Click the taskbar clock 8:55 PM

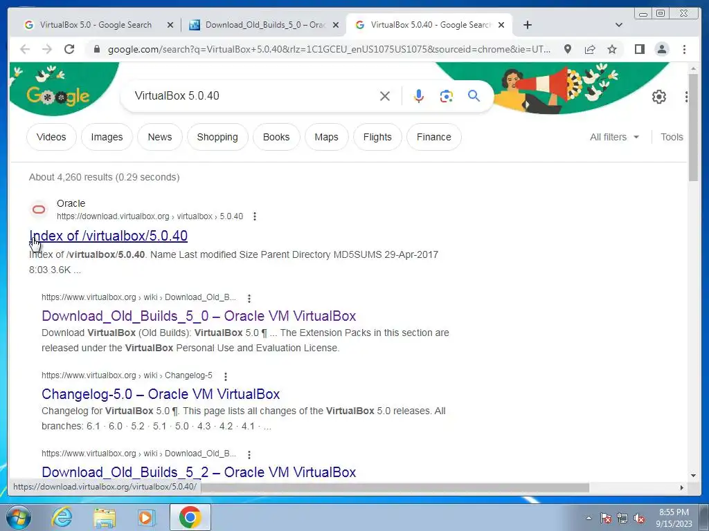click(x=674, y=512)
